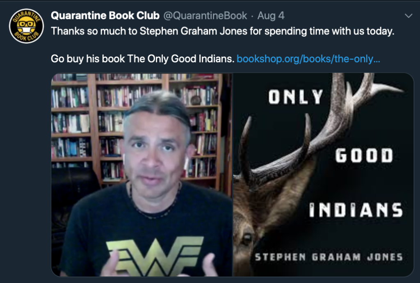
Task: Click the masked face logo in the avatar
Action: point(26,26)
